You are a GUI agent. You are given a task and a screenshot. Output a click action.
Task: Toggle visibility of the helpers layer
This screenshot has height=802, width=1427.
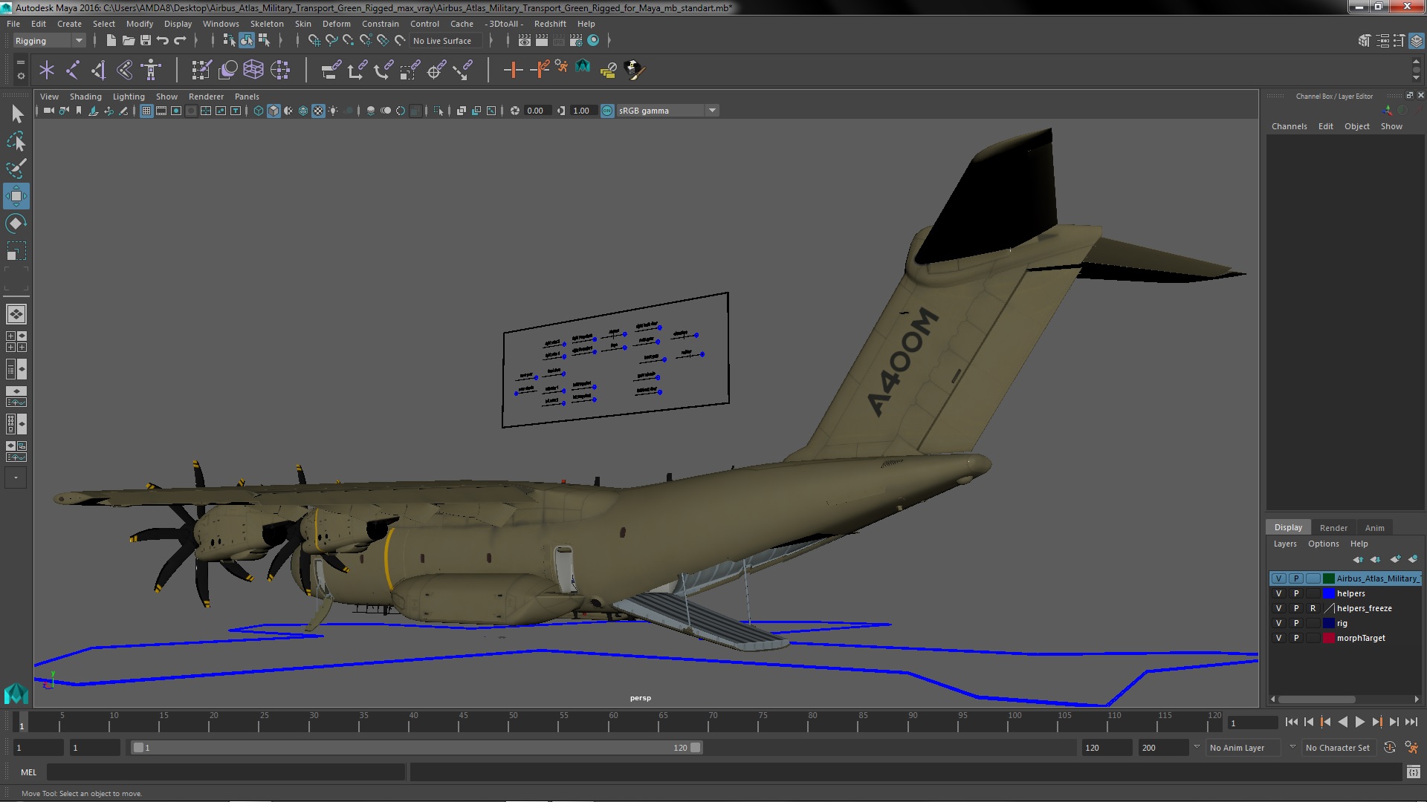coord(1278,593)
